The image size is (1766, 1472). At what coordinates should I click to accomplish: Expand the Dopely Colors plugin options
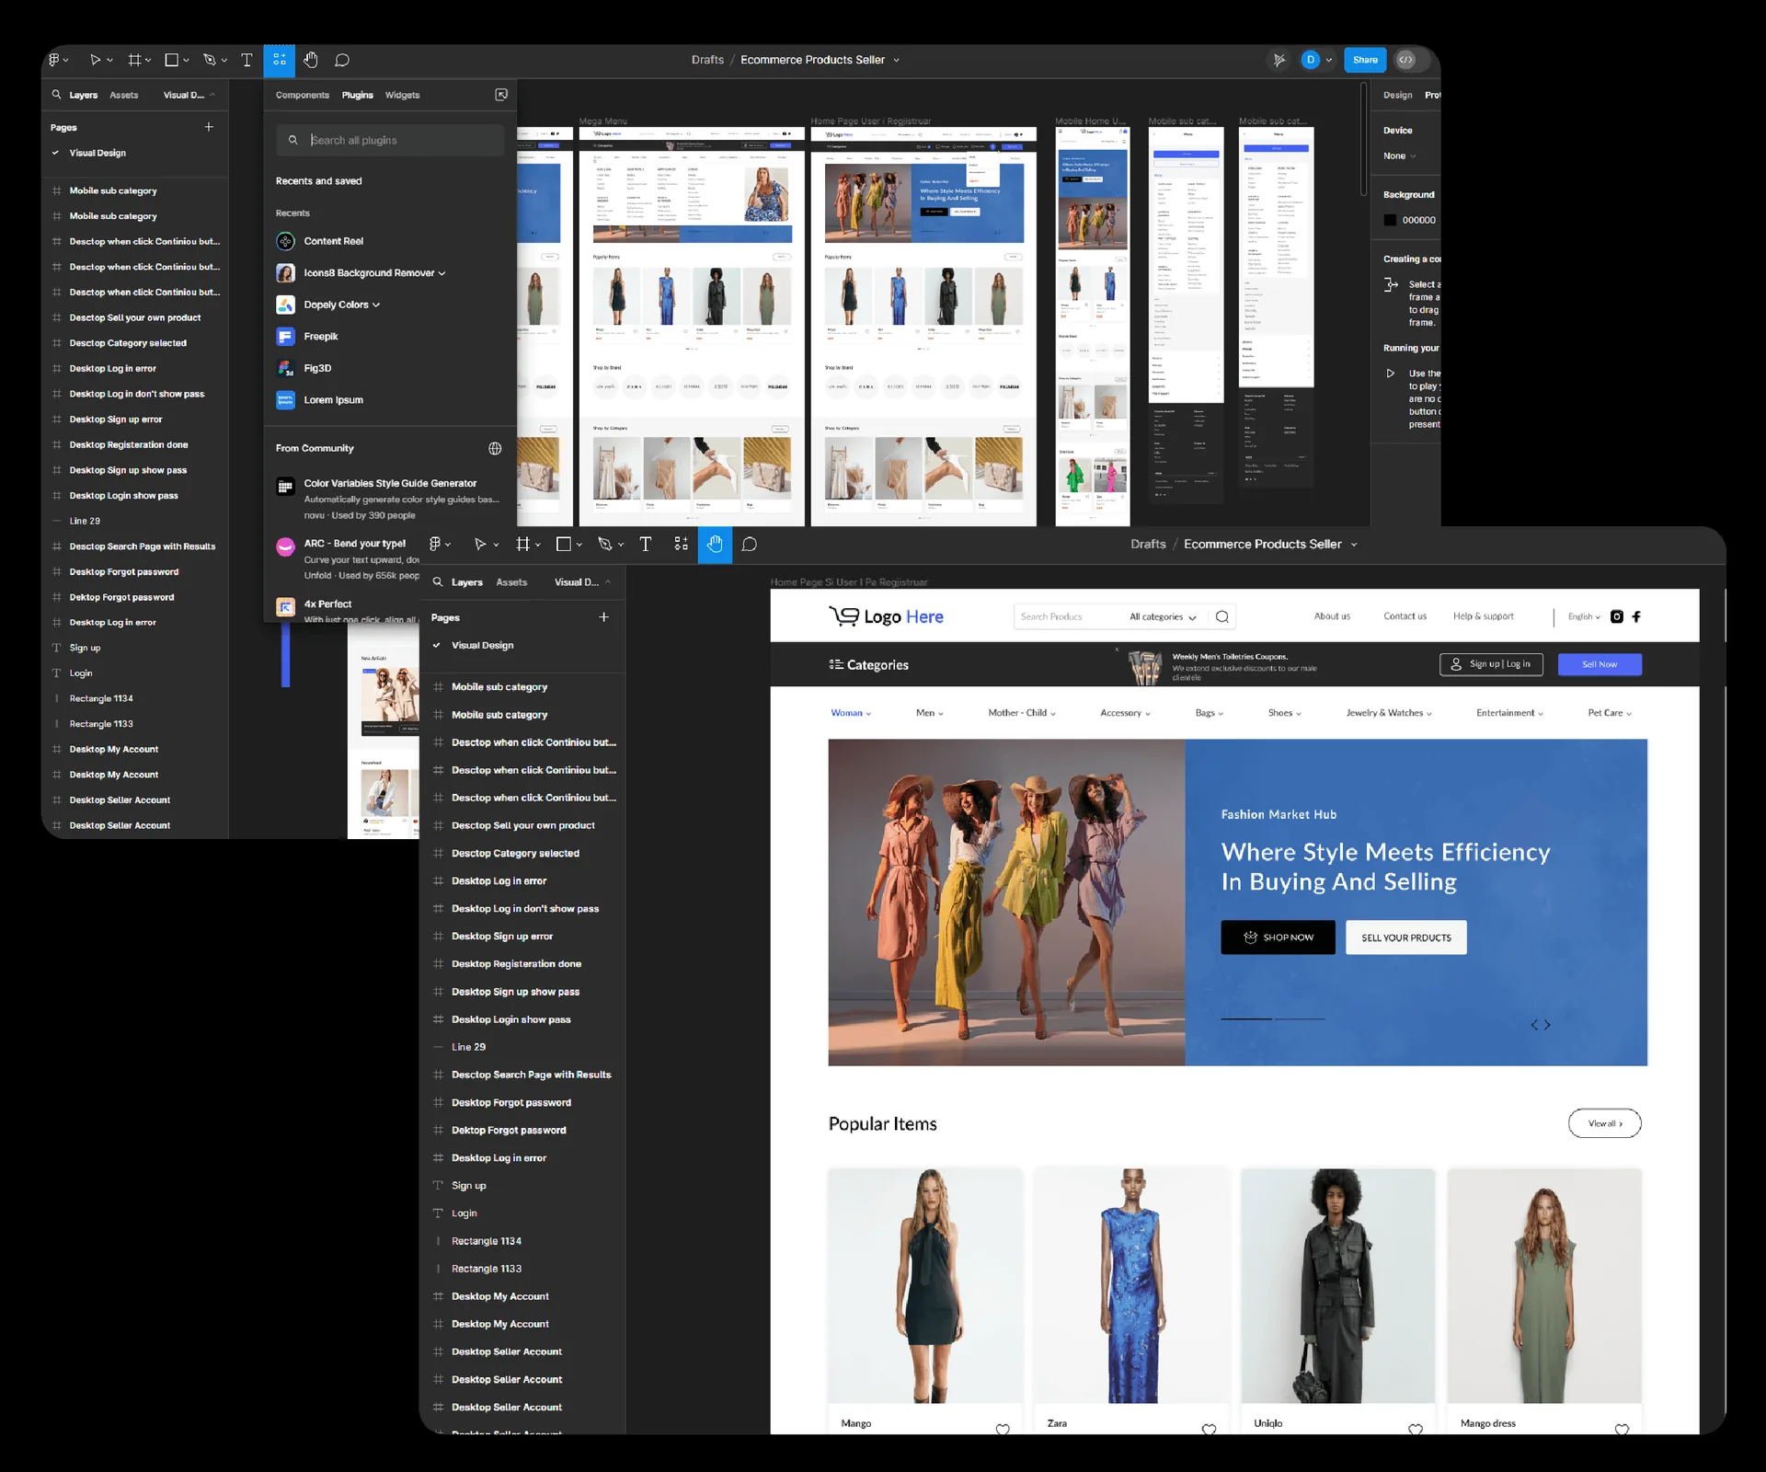376,305
